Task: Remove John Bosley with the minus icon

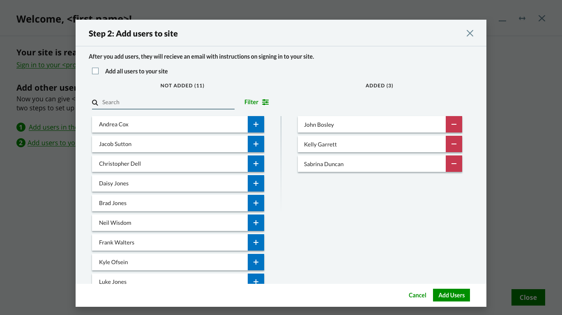Action: [454, 124]
